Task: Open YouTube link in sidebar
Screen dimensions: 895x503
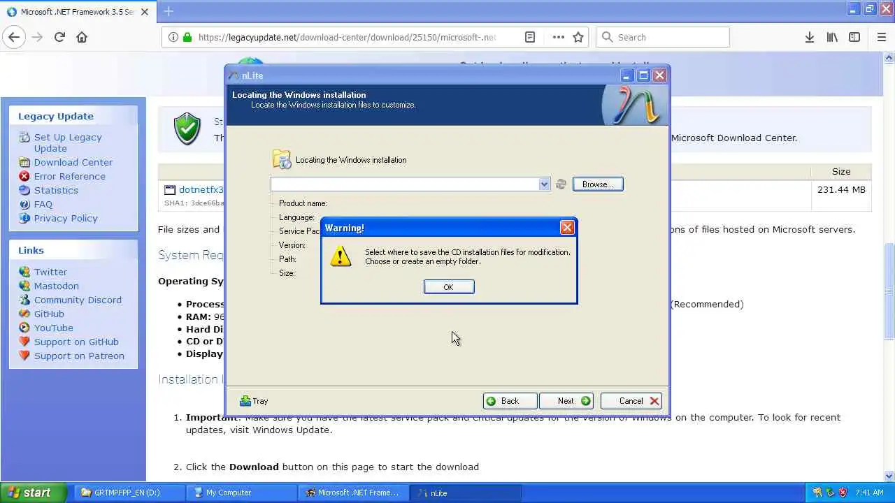Action: 54,328
